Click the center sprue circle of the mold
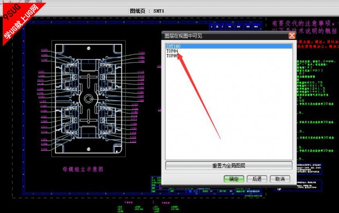 pos(88,99)
